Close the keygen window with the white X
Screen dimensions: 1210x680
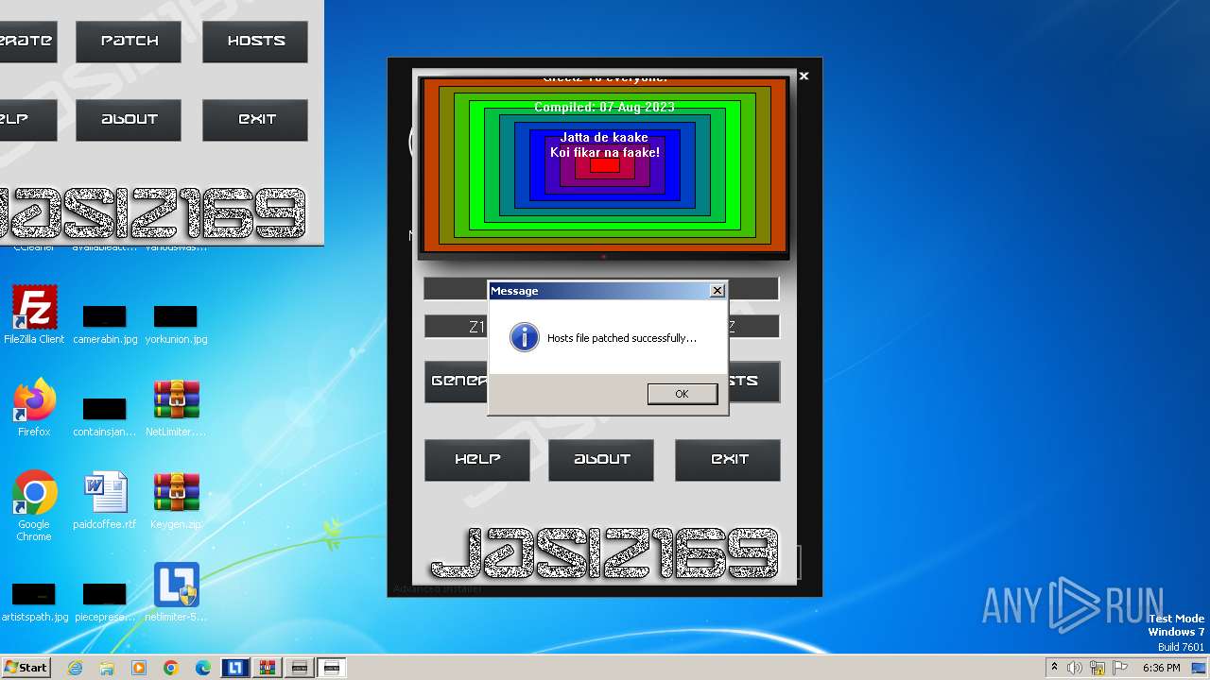(804, 76)
